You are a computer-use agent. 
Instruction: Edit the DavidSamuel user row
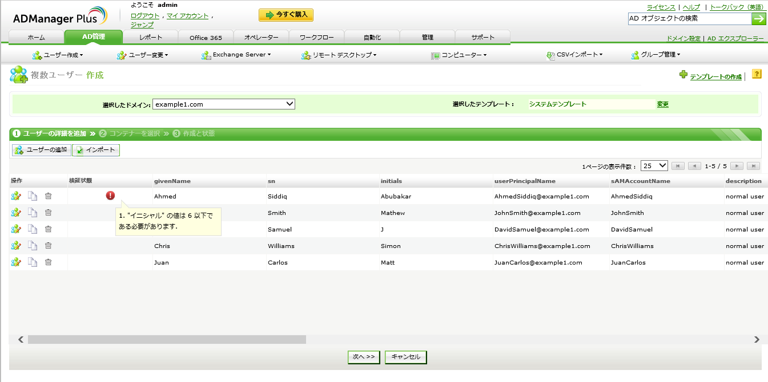coord(16,229)
